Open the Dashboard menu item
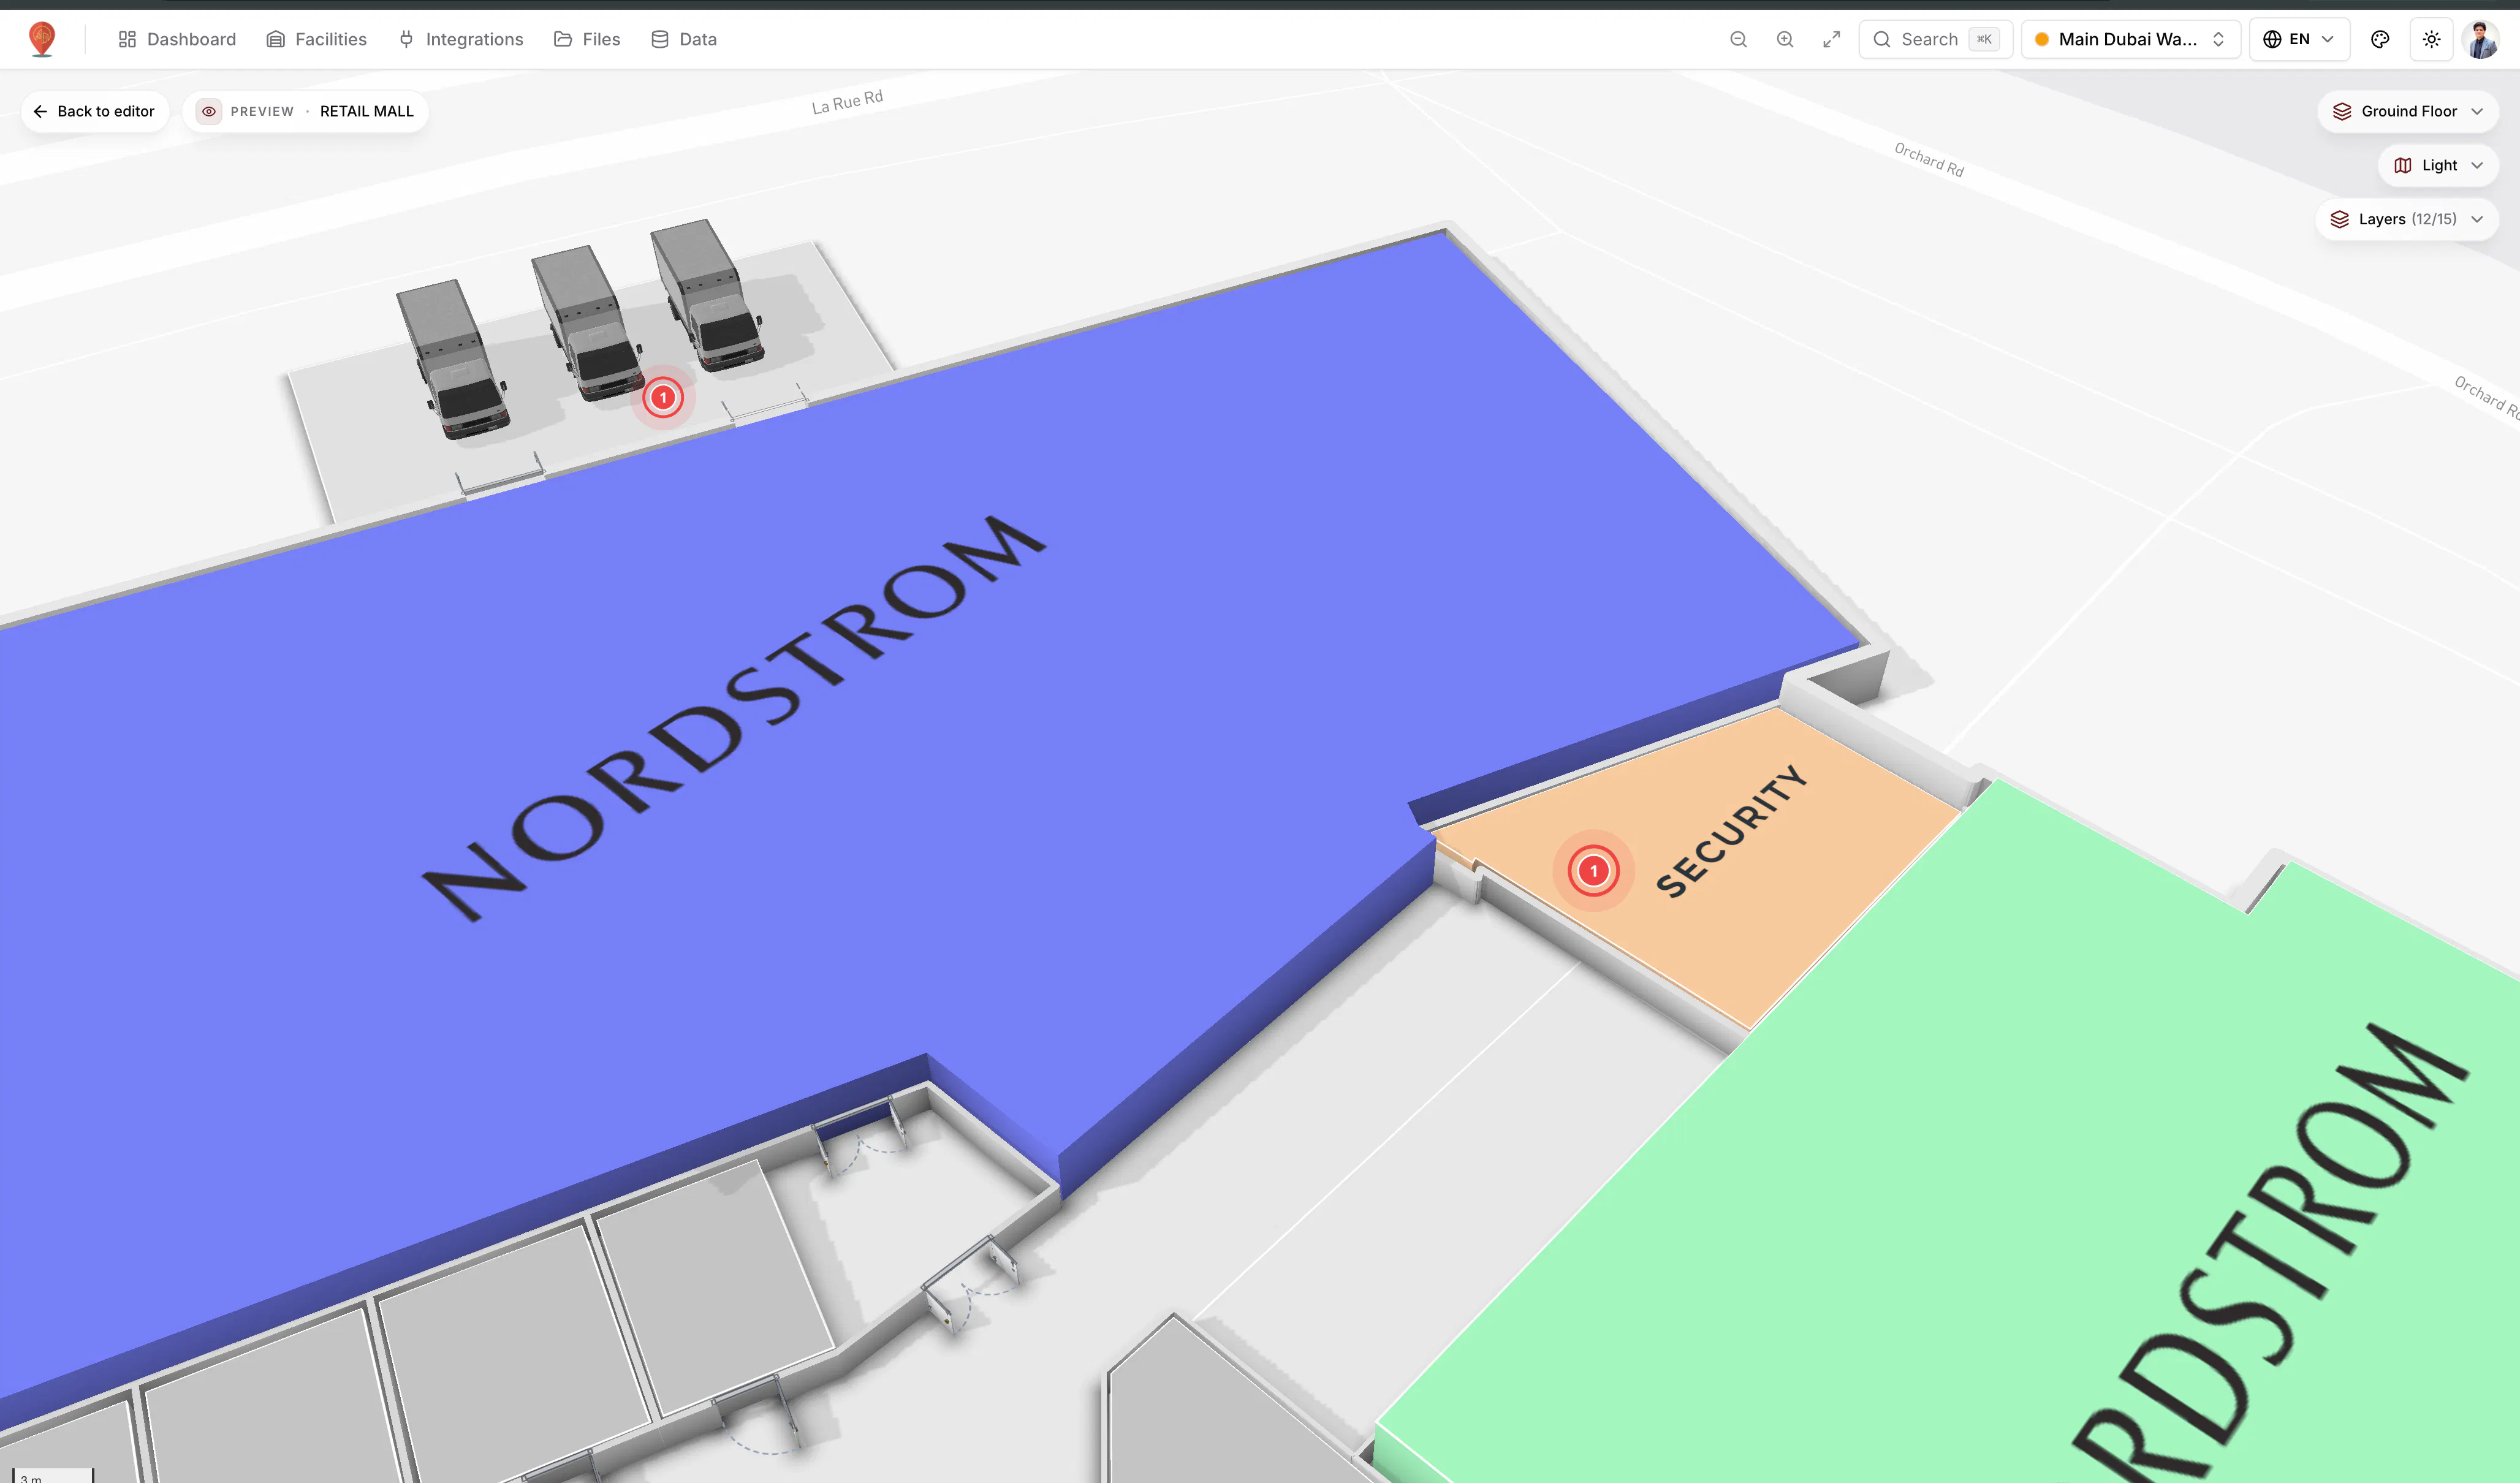 pos(177,39)
